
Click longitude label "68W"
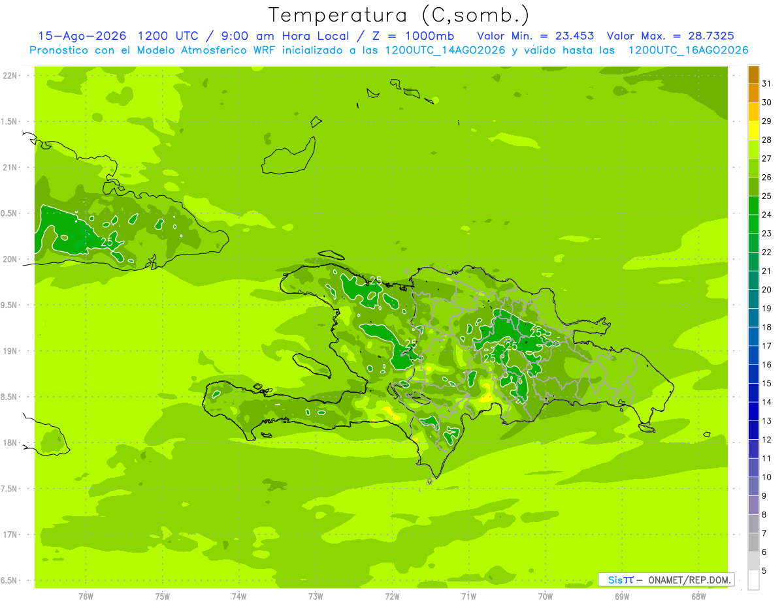coord(698,597)
